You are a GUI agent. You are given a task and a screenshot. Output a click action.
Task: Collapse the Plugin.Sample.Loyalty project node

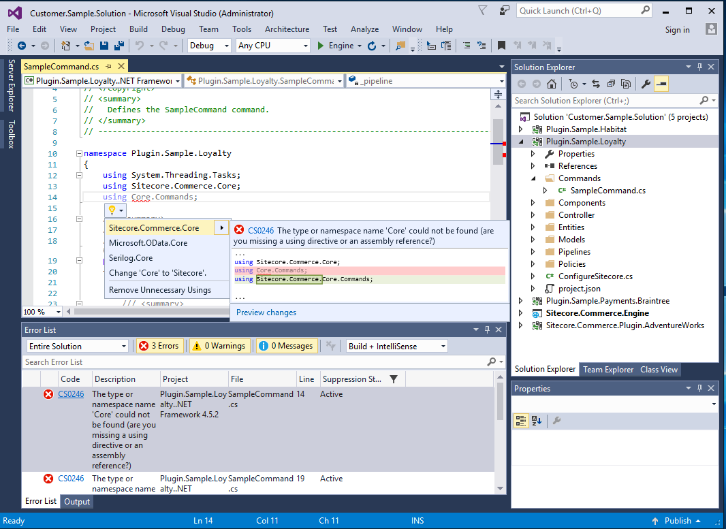tap(521, 142)
